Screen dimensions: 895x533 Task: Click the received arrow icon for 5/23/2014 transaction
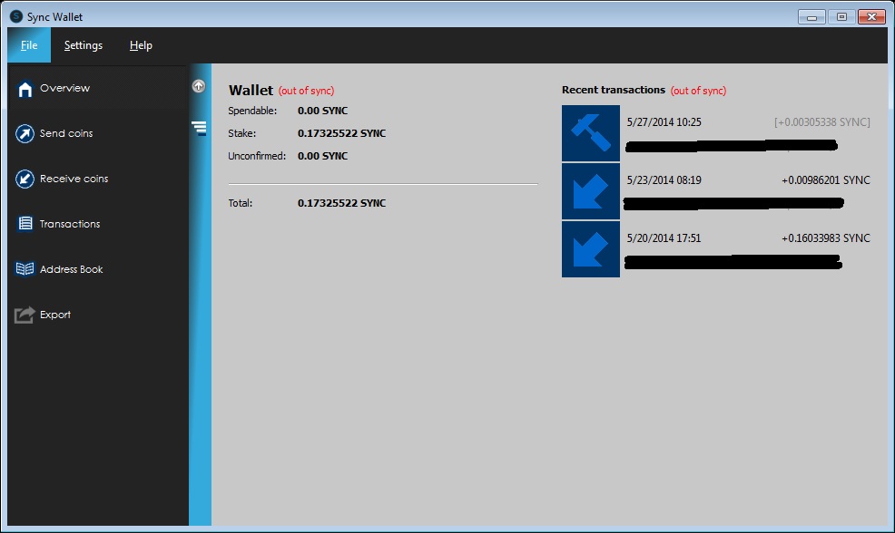(591, 191)
